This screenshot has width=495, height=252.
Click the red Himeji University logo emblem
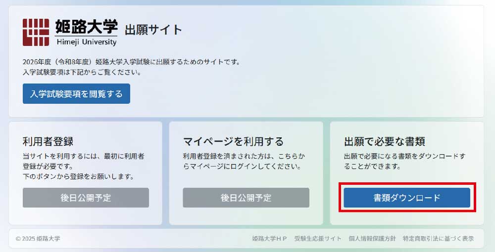[x=36, y=32]
